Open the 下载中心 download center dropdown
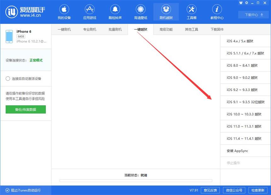The width and height of the screenshot is (271, 195). [253, 14]
